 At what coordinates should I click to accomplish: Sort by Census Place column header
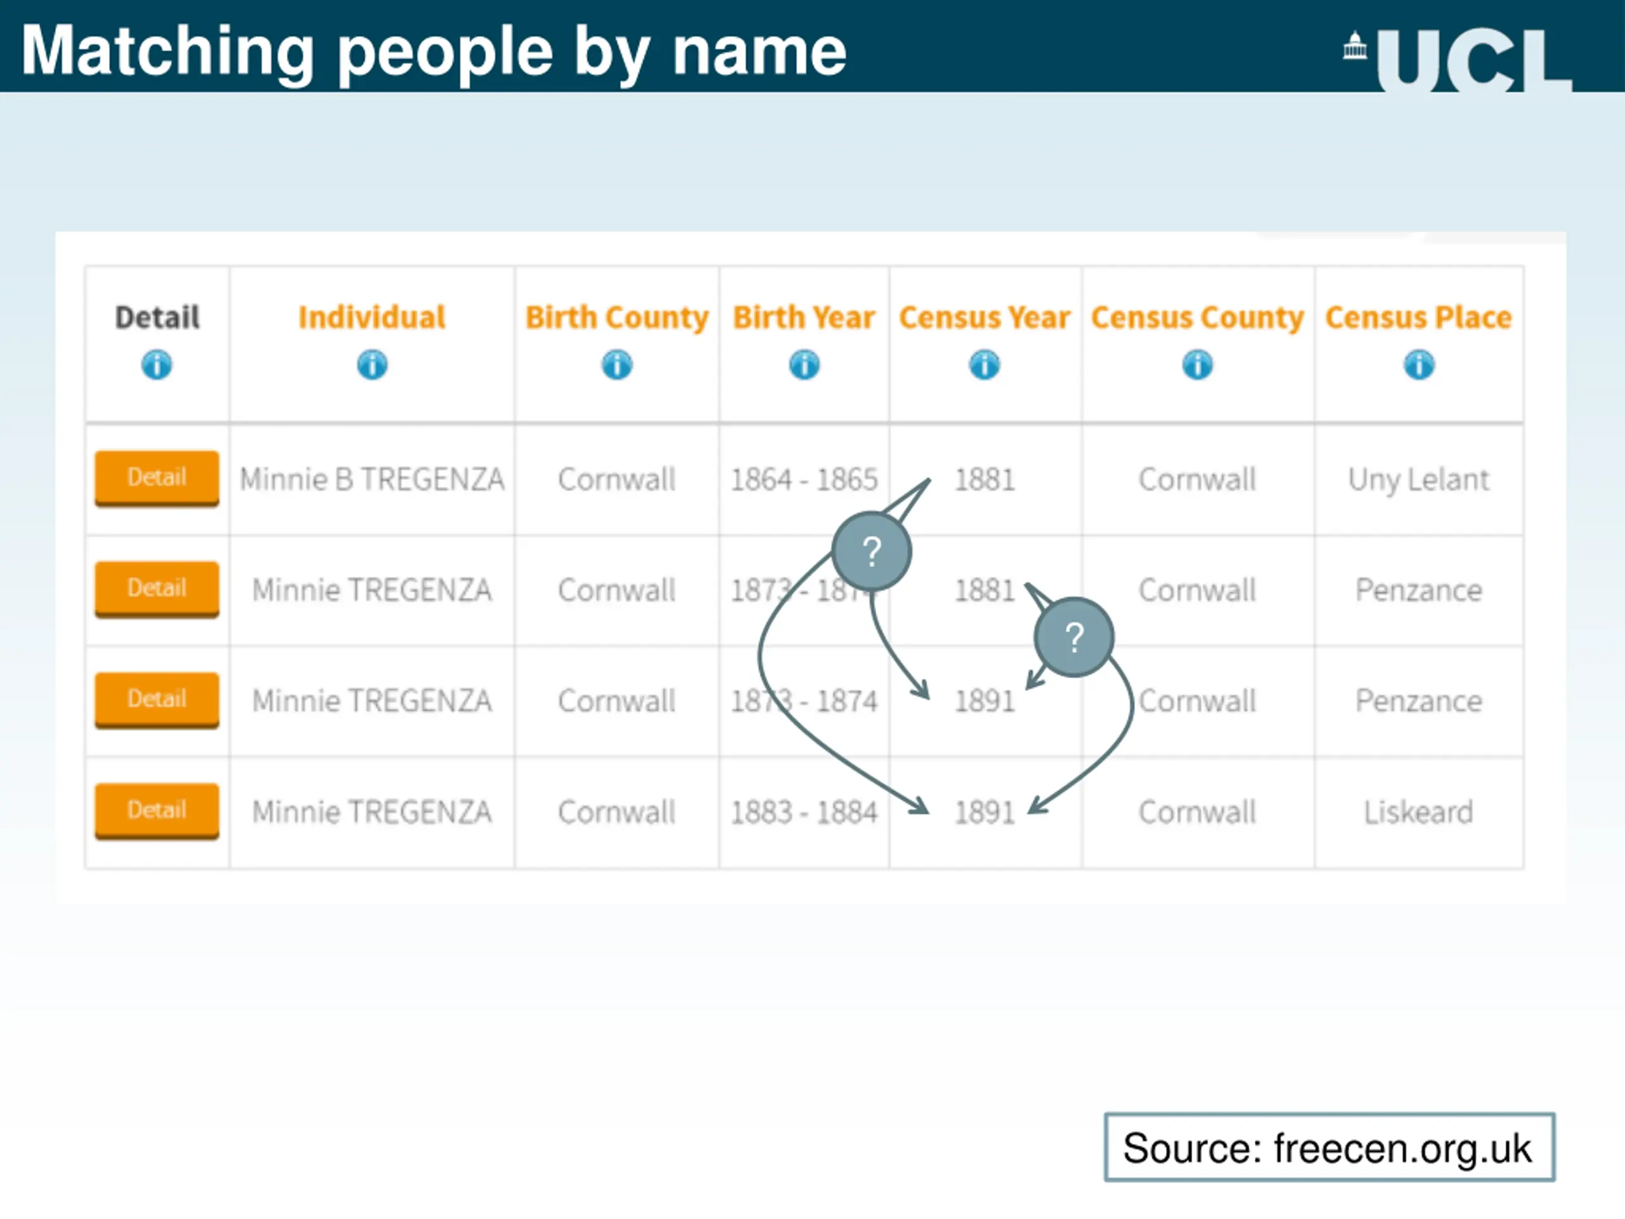[1419, 317]
